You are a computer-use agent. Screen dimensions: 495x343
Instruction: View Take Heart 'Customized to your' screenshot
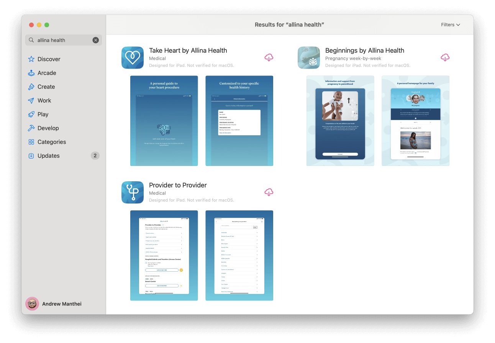239,121
